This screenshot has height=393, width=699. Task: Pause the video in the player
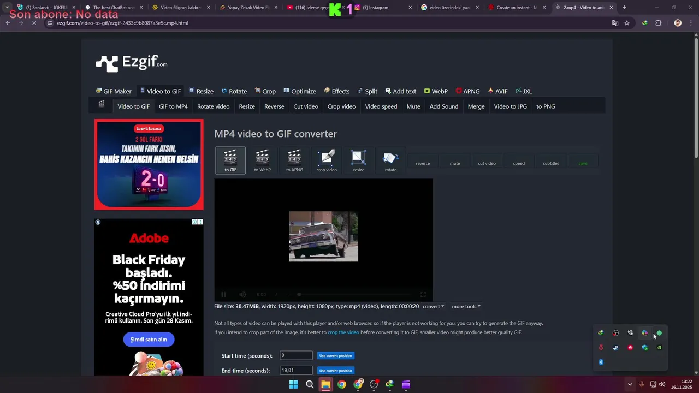click(x=223, y=295)
